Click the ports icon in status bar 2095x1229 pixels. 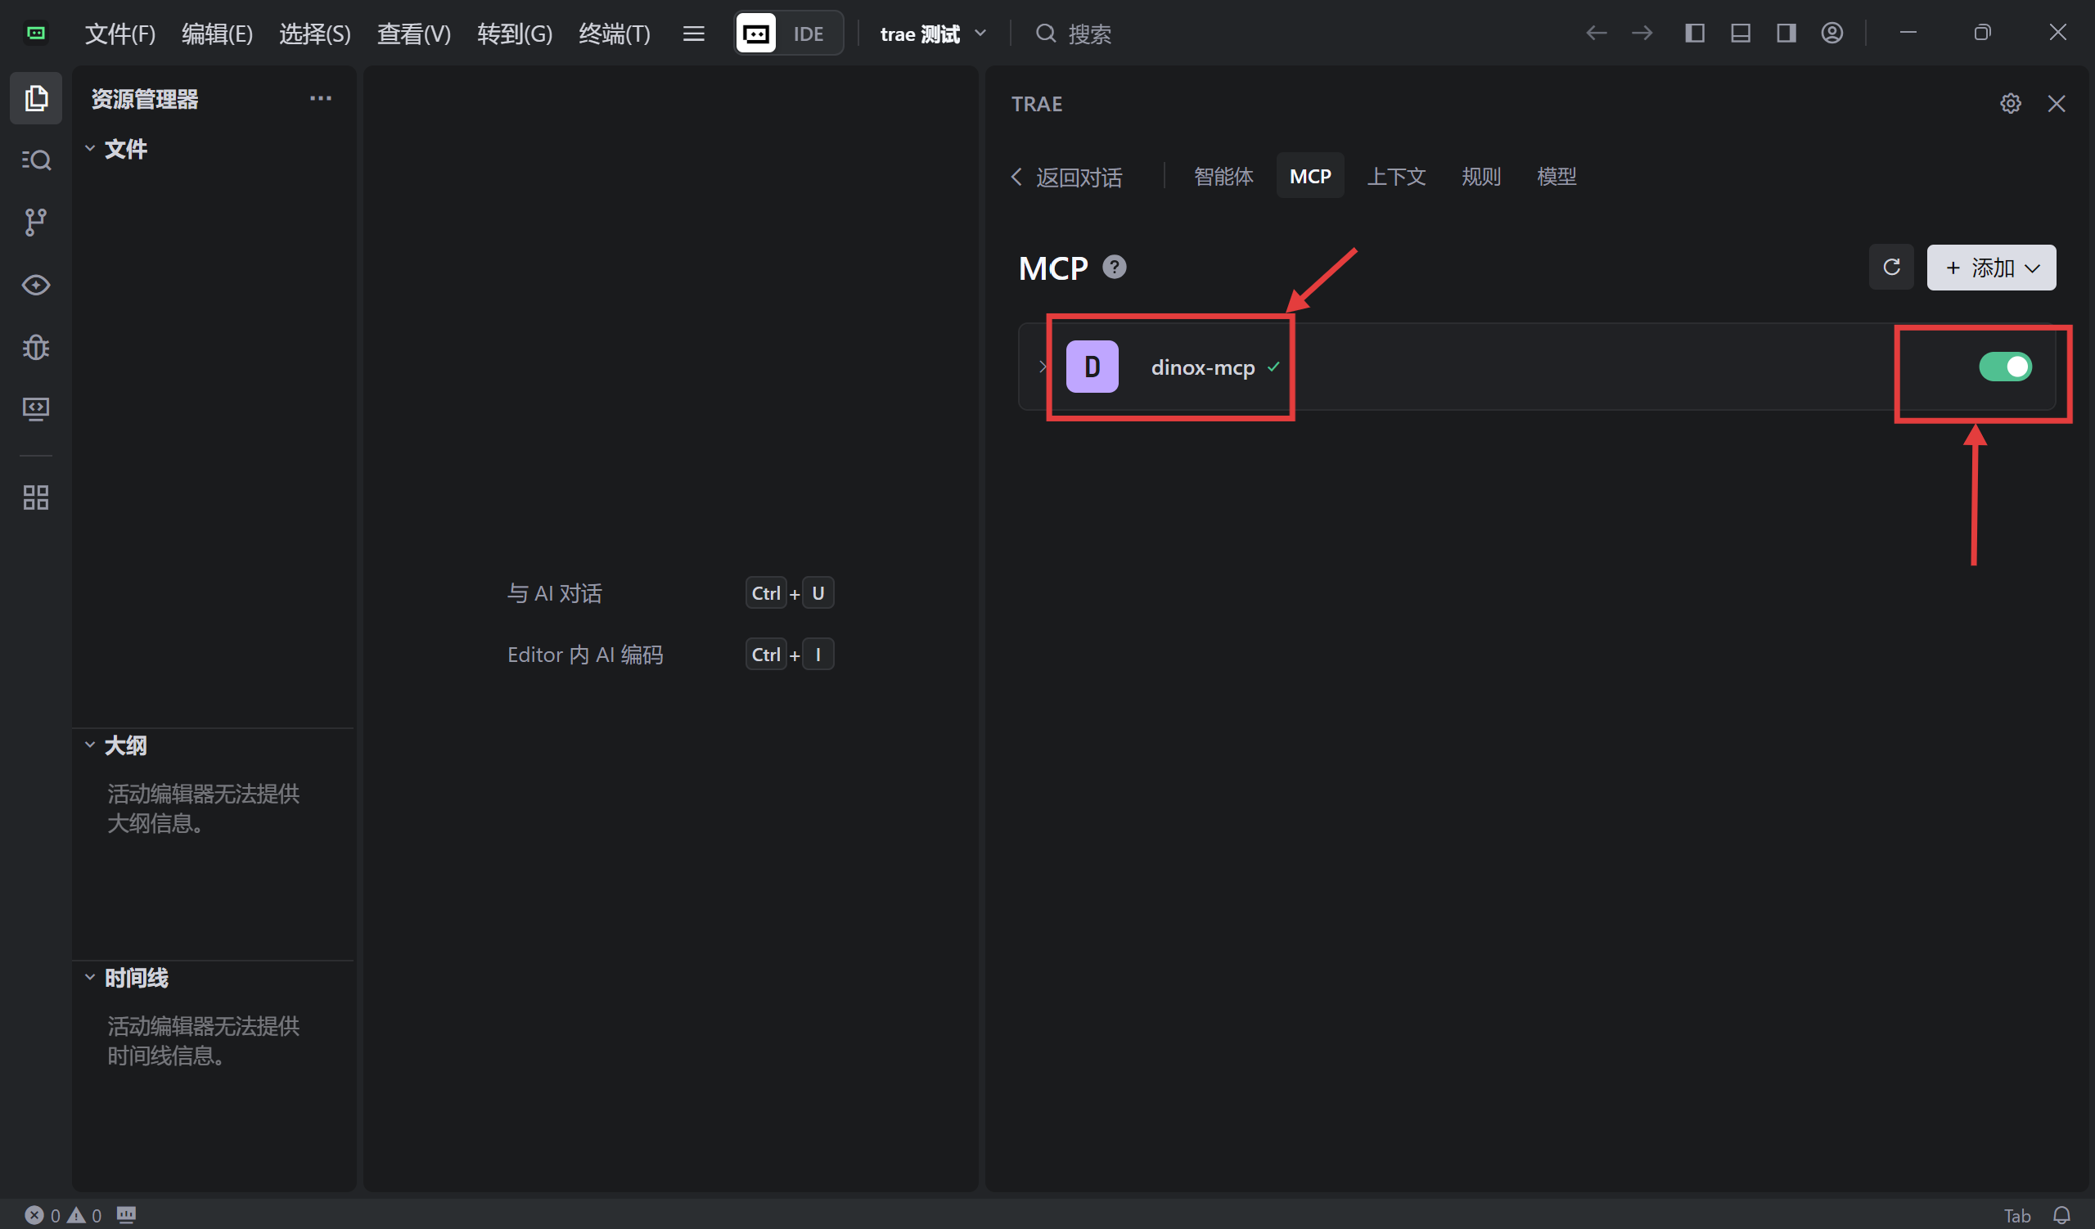click(x=126, y=1215)
